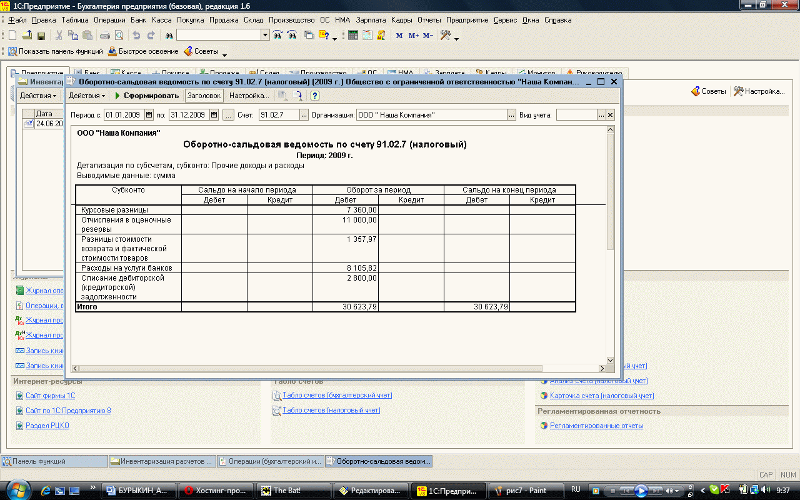The width and height of the screenshot is (800, 500).
Task: Open the search combo box dropdown arrow
Action: click(265, 35)
